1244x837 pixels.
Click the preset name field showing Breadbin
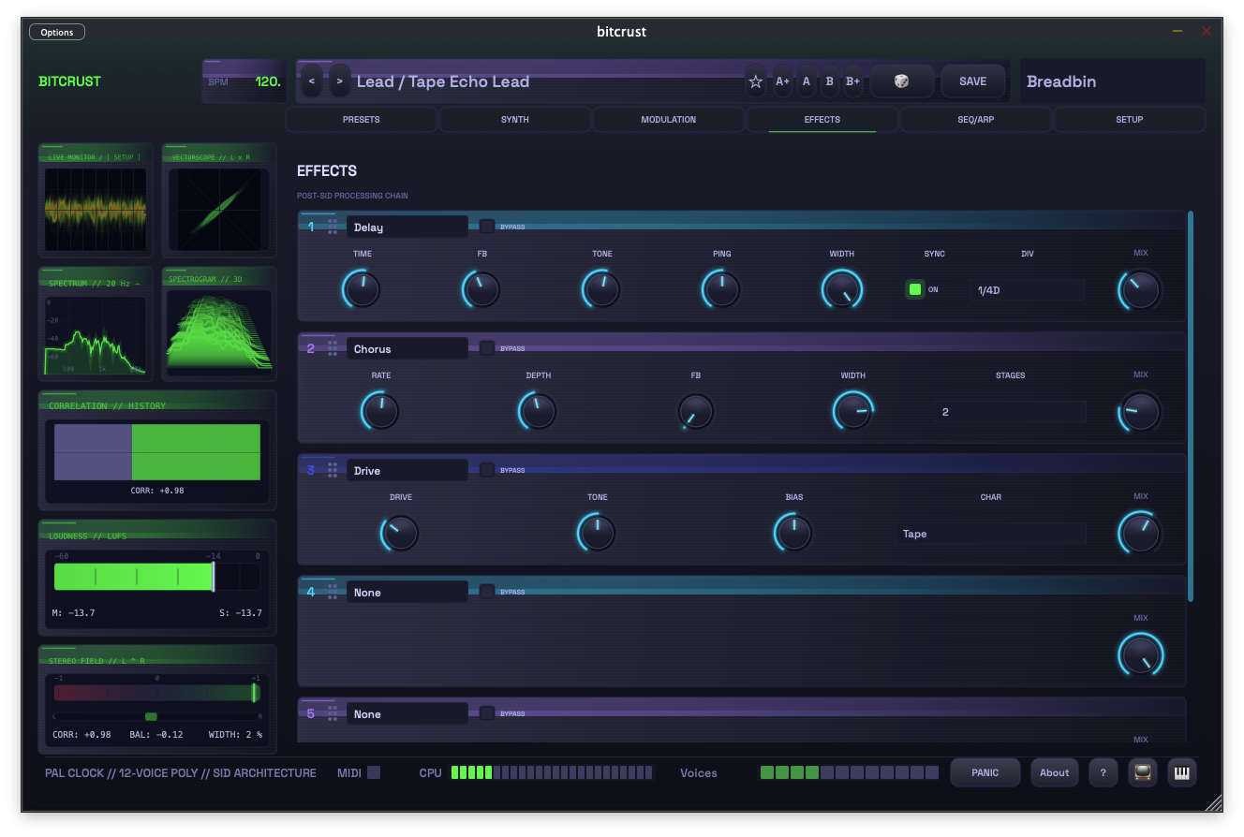tap(1112, 81)
